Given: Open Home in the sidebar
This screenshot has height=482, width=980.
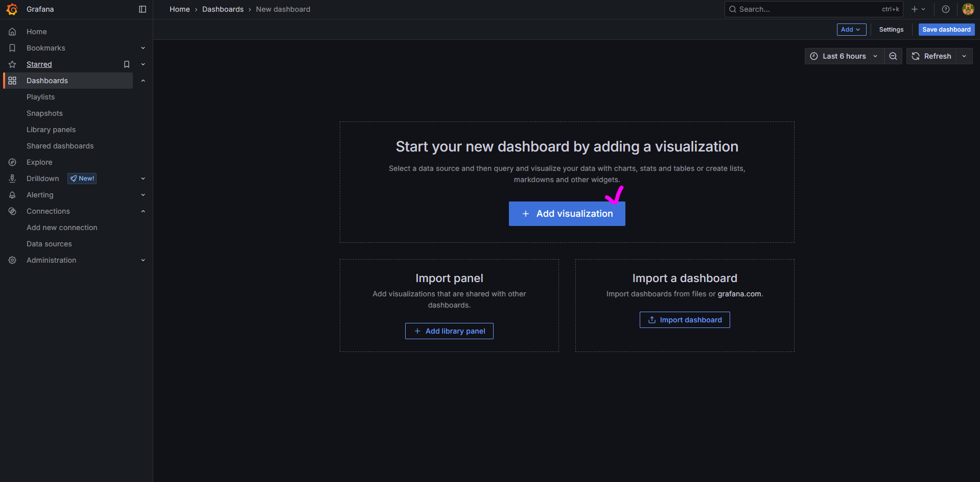Looking at the screenshot, I should click(x=37, y=32).
